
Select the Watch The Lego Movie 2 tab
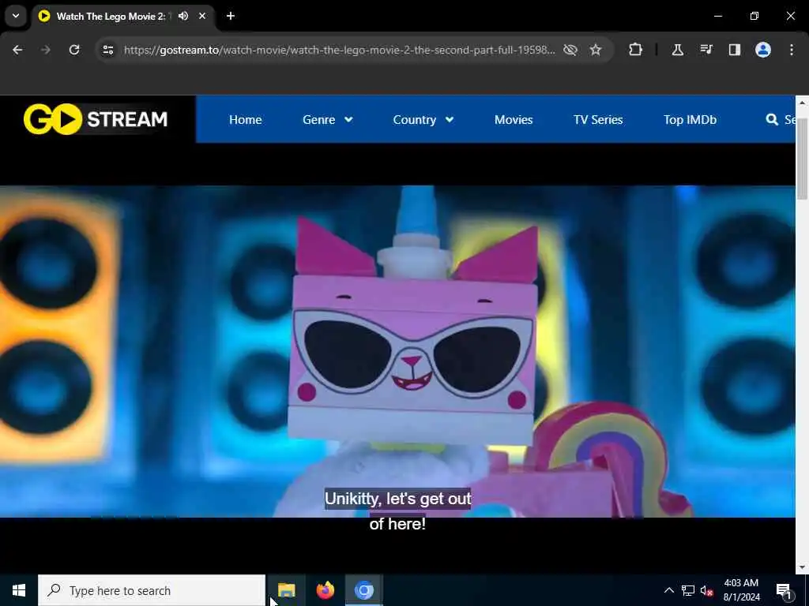pyautogui.click(x=124, y=16)
